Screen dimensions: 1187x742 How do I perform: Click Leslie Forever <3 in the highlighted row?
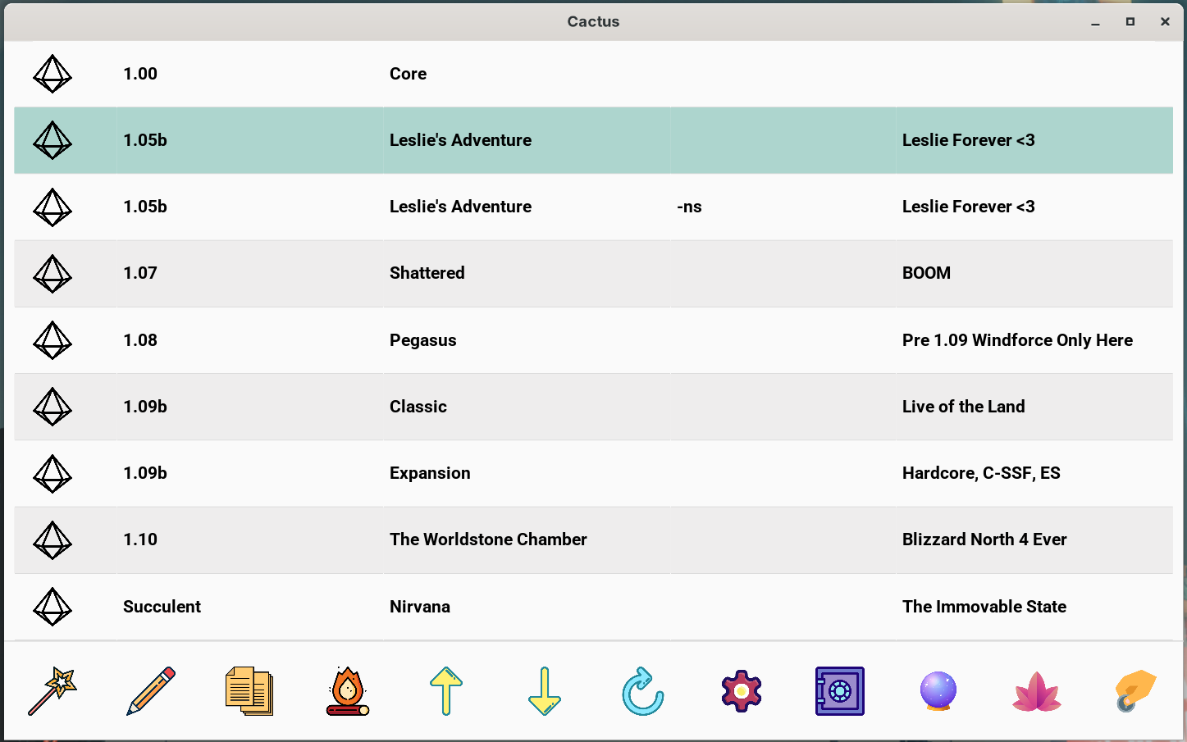pyautogui.click(x=969, y=140)
